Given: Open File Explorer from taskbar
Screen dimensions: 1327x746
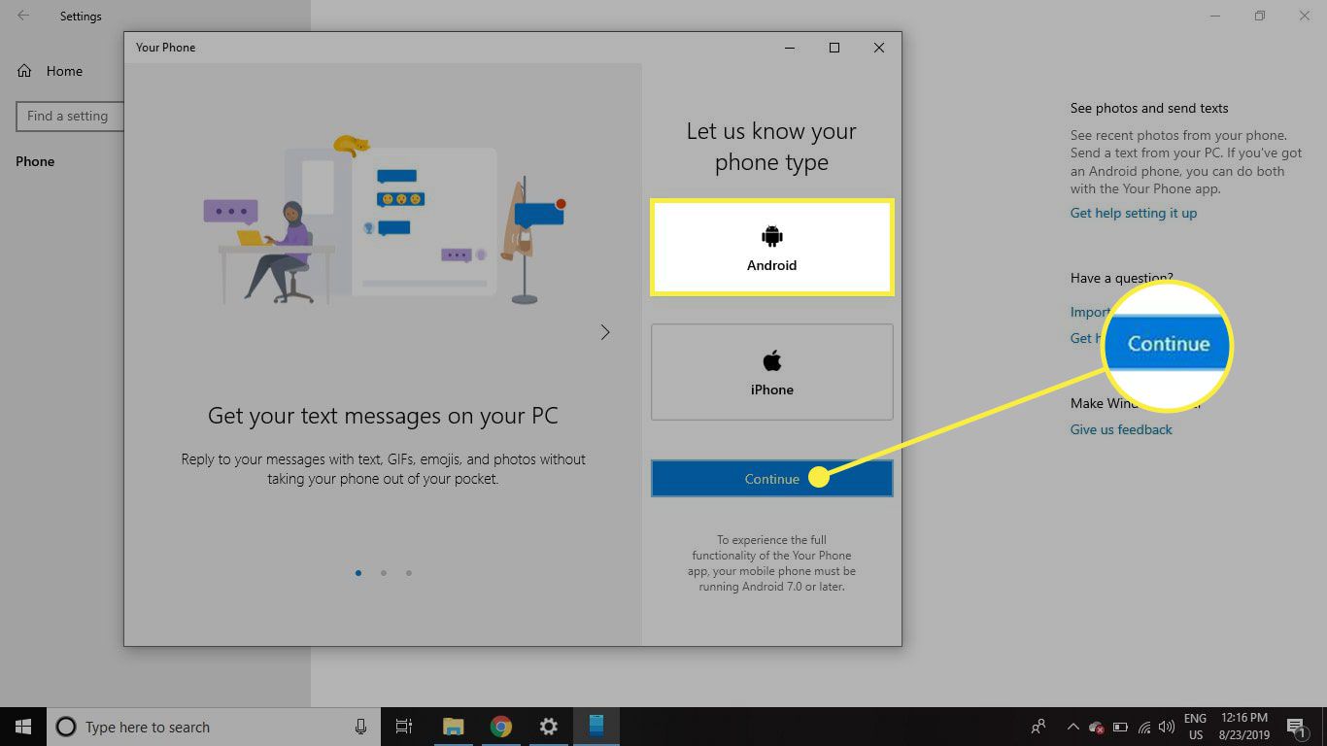Looking at the screenshot, I should point(453,727).
